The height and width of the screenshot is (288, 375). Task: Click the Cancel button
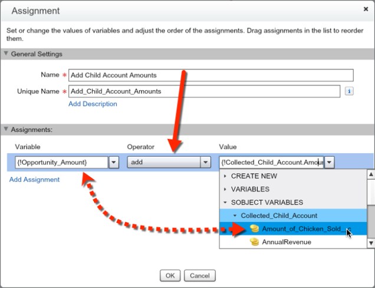click(200, 276)
